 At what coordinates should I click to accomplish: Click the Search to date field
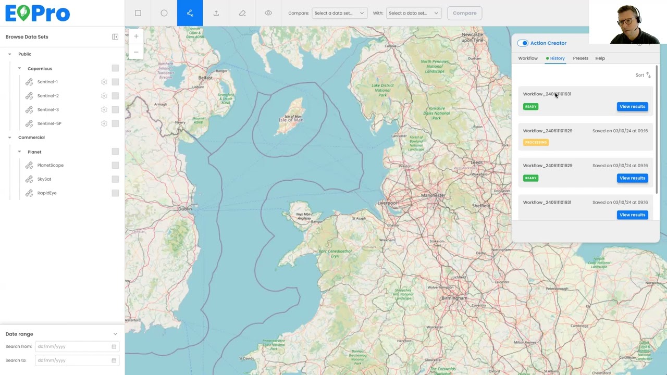coord(77,360)
